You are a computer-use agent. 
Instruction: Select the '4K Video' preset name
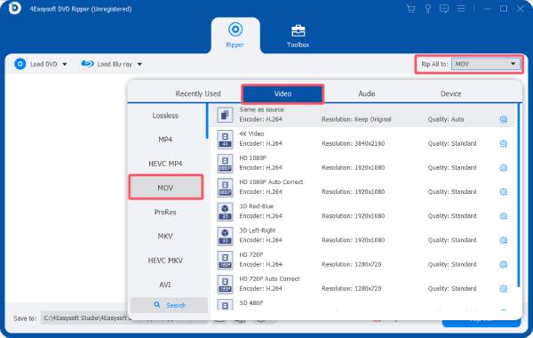tap(251, 133)
